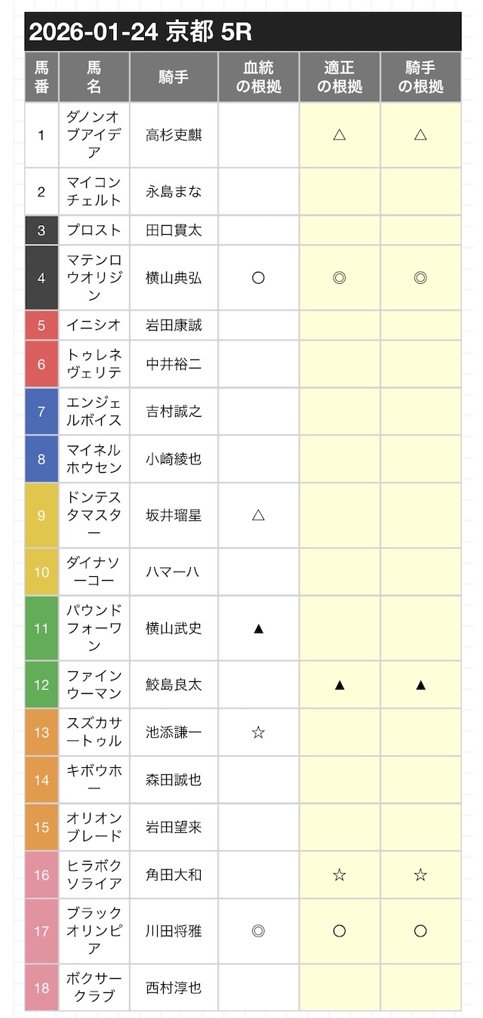Click the ◎ mark in ブラックオリンピア's 血統の根拠 cell
This screenshot has height=1018, width=483.
(258, 931)
